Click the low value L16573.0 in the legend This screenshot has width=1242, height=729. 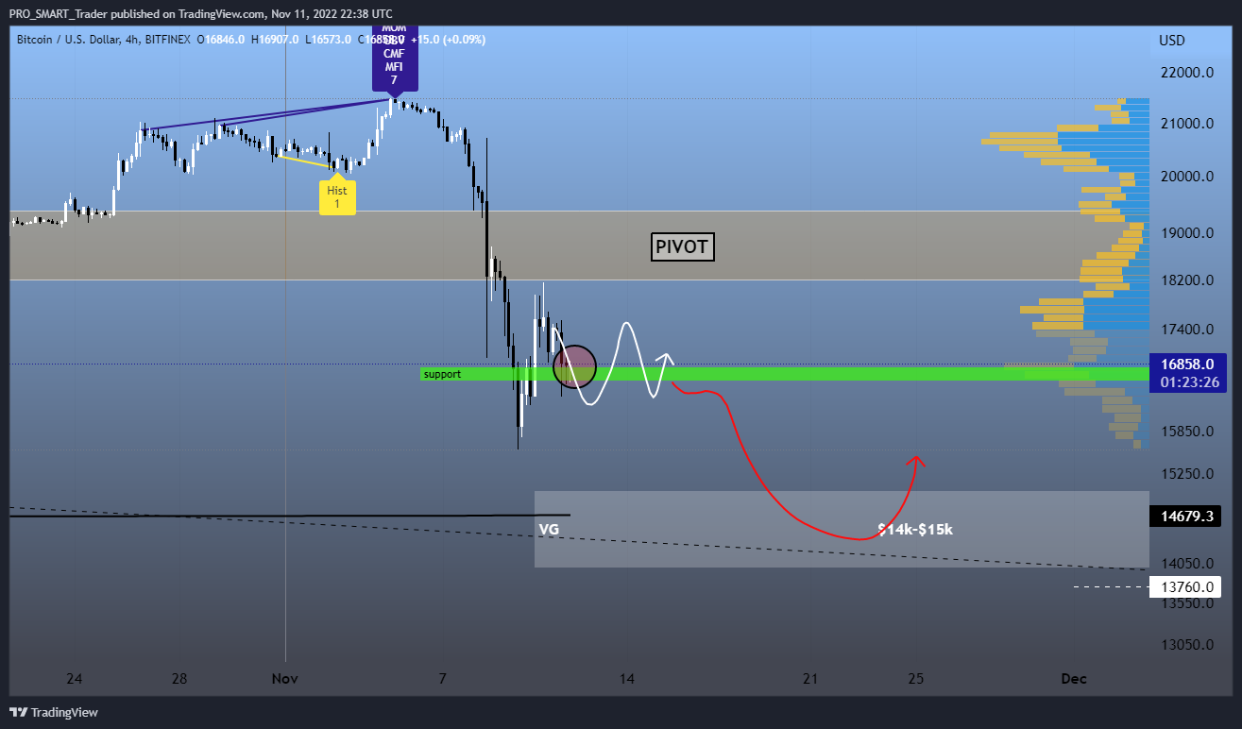330,40
